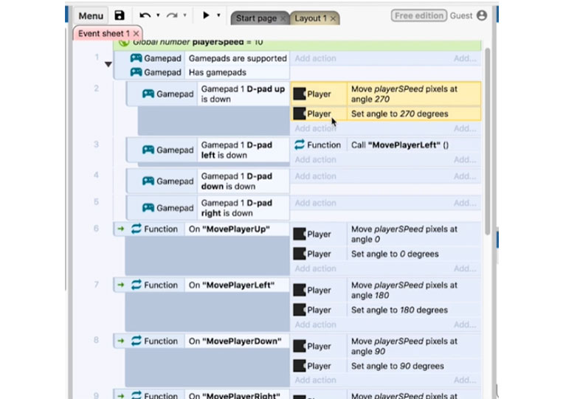Switch to the Layout 1 tab

[x=311, y=18]
